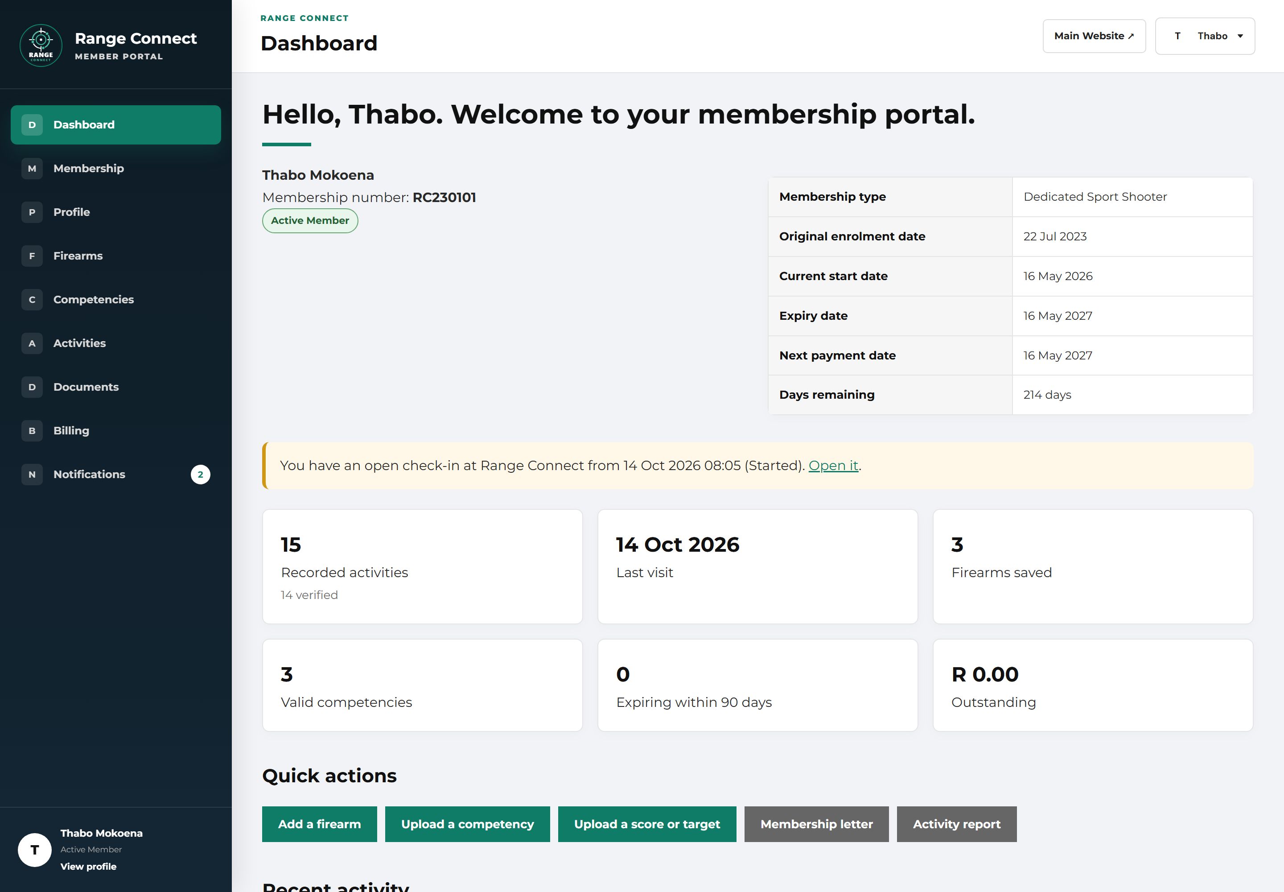Click the Membership 'M' sidebar icon
1284x892 pixels.
(x=32, y=168)
